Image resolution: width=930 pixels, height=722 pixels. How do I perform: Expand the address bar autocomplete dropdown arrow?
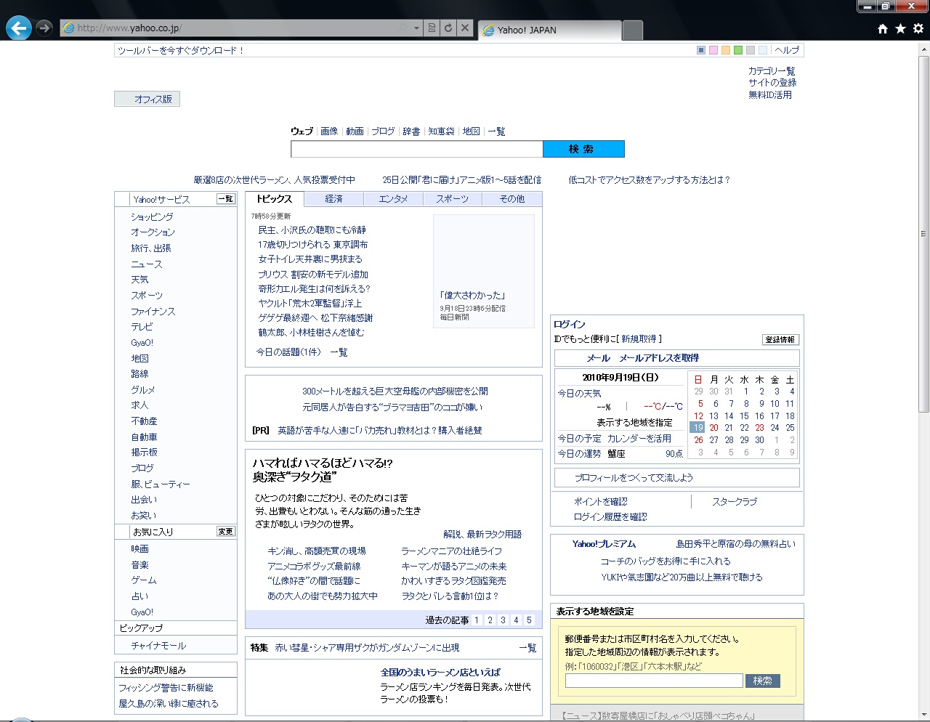[416, 28]
